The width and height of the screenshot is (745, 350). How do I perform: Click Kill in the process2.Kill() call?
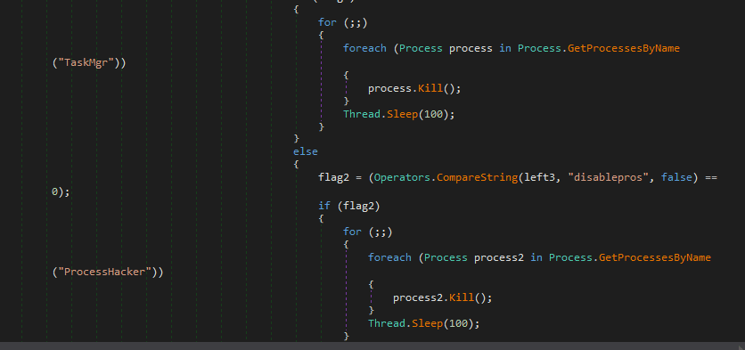(462, 297)
